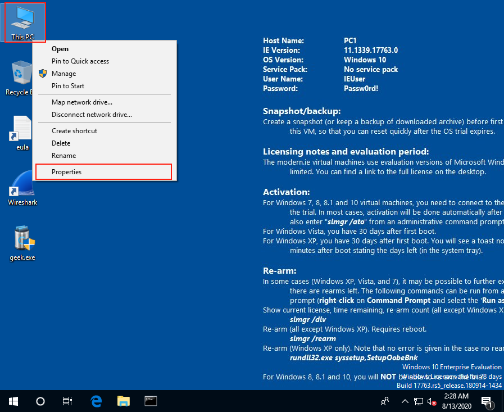Choose Delete in the context menu

(x=105, y=143)
